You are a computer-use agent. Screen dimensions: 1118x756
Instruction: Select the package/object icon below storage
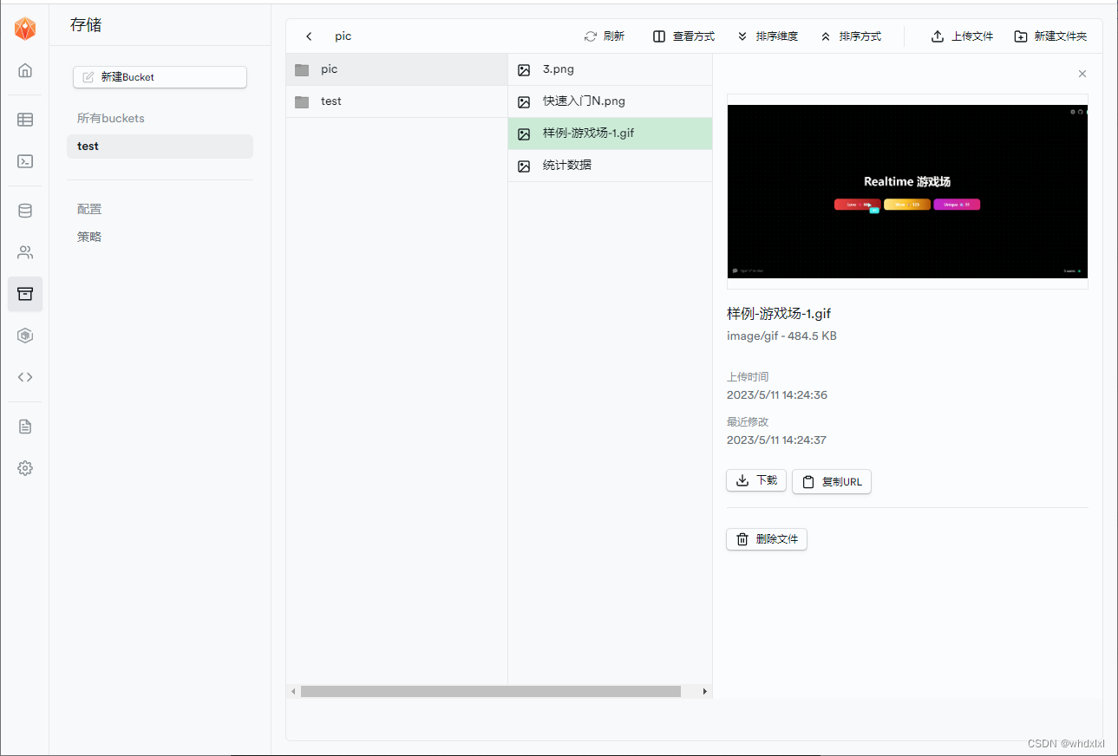coord(24,336)
